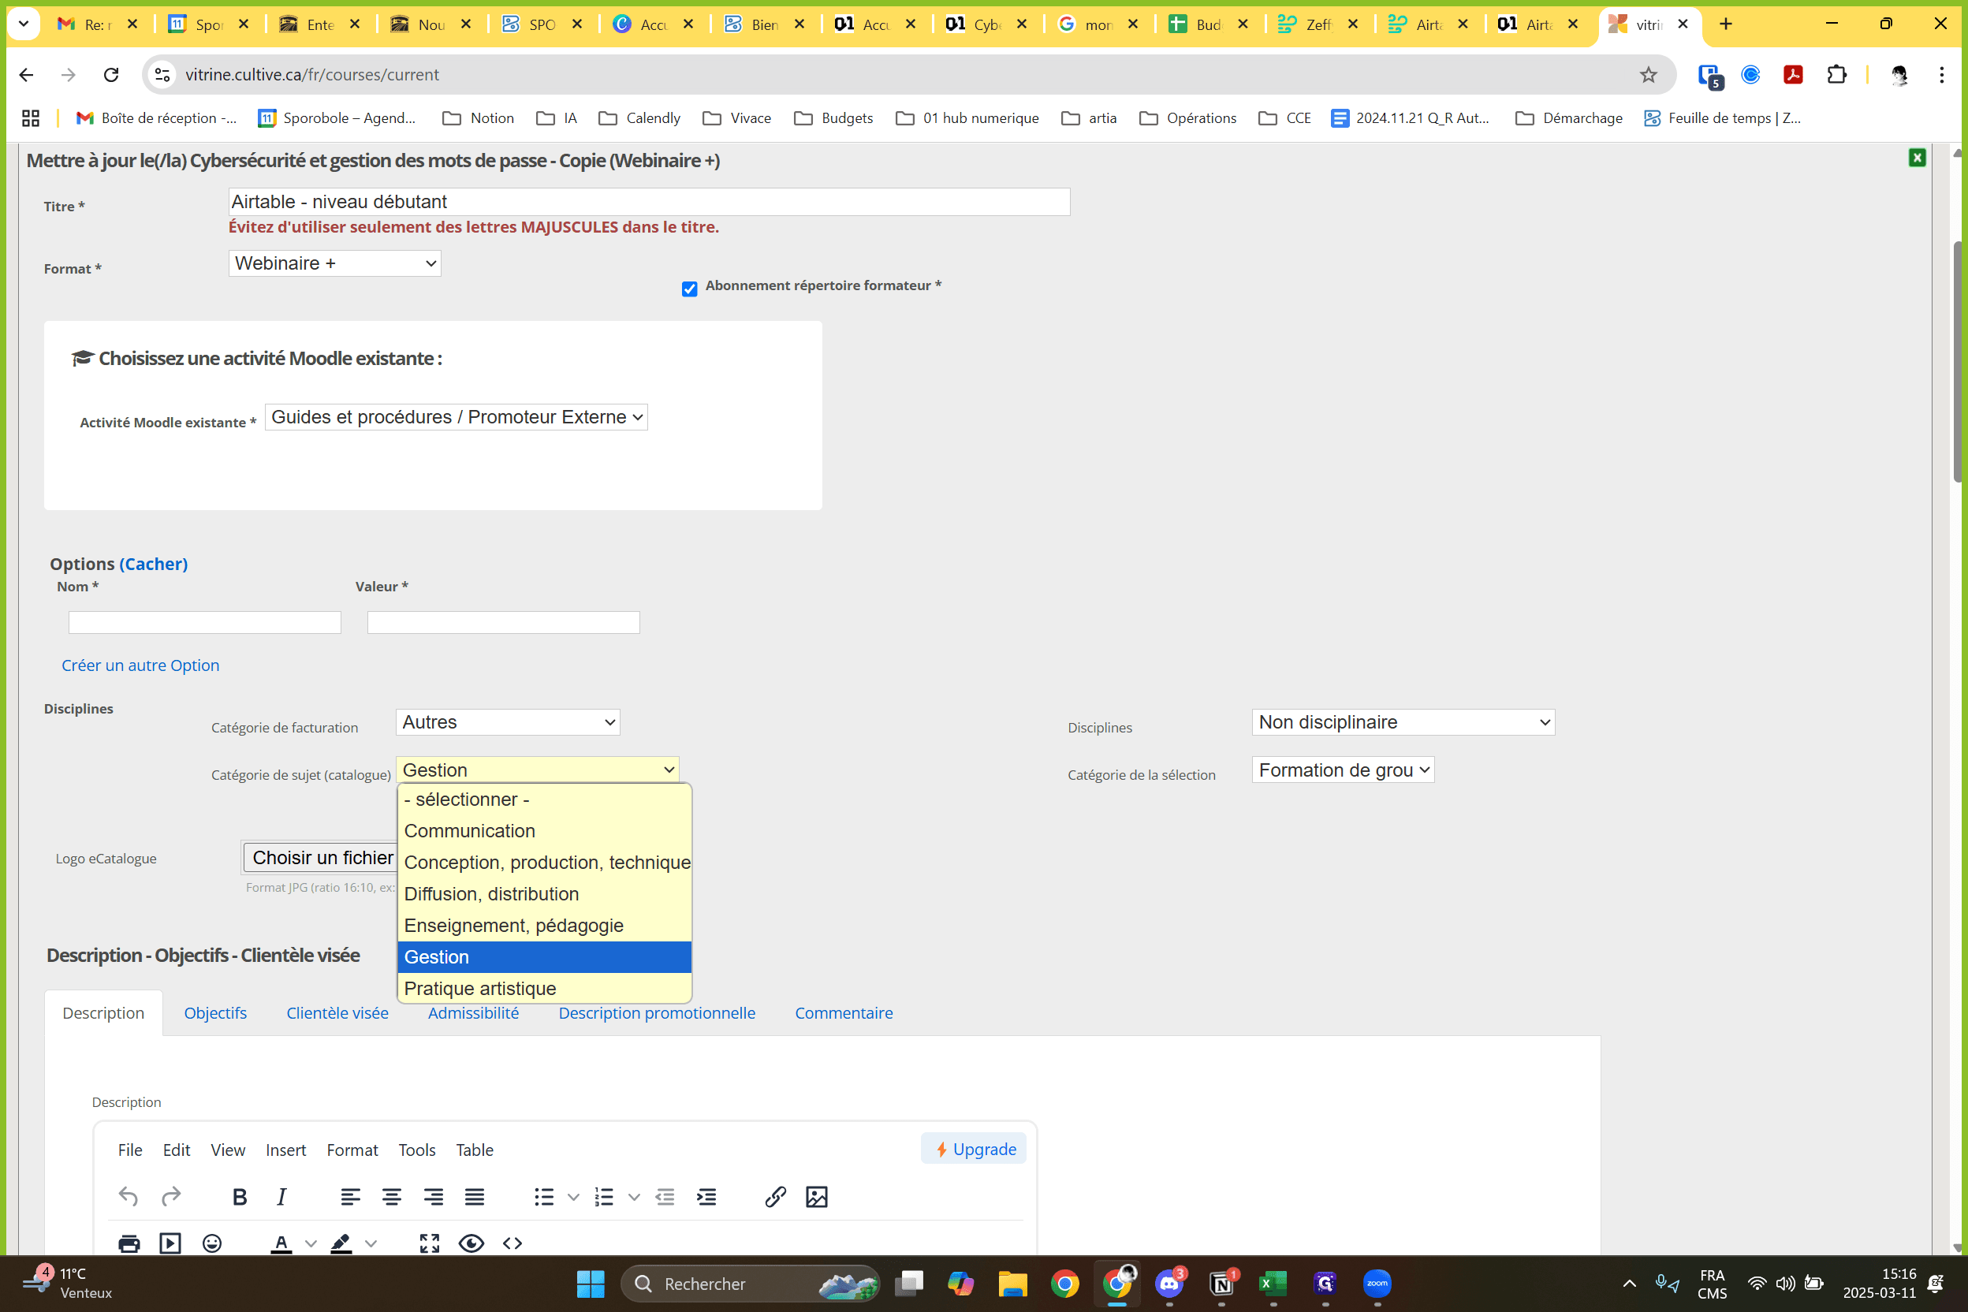Open the source code view
The image size is (1968, 1312).
coord(513,1243)
